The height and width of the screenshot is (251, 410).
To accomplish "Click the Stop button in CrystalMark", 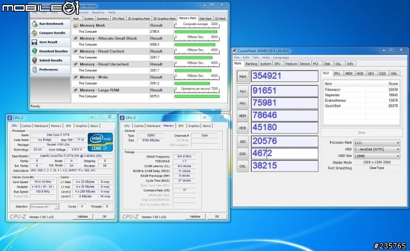I will [361, 133].
